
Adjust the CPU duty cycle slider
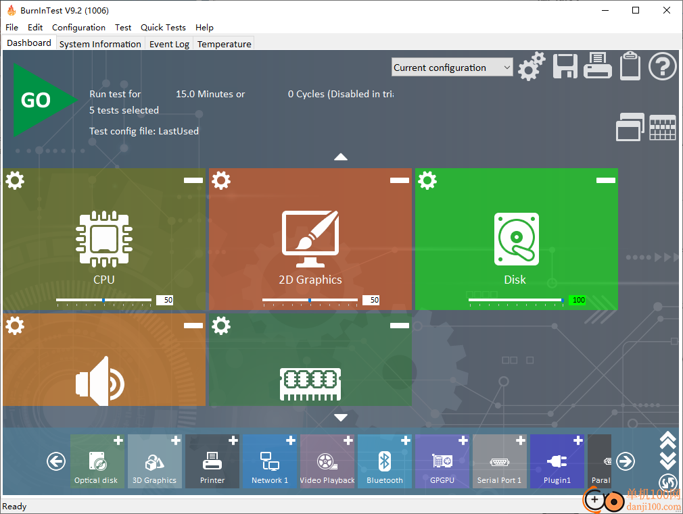tap(103, 301)
